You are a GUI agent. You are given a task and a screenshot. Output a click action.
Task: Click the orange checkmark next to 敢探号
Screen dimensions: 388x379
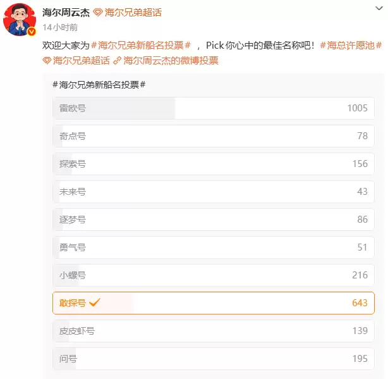click(95, 302)
